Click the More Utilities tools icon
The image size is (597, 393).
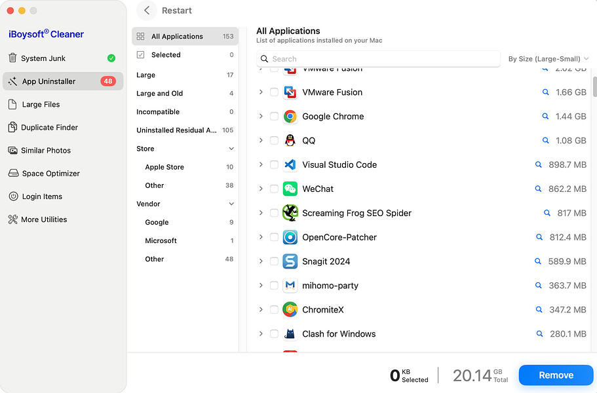coord(12,219)
